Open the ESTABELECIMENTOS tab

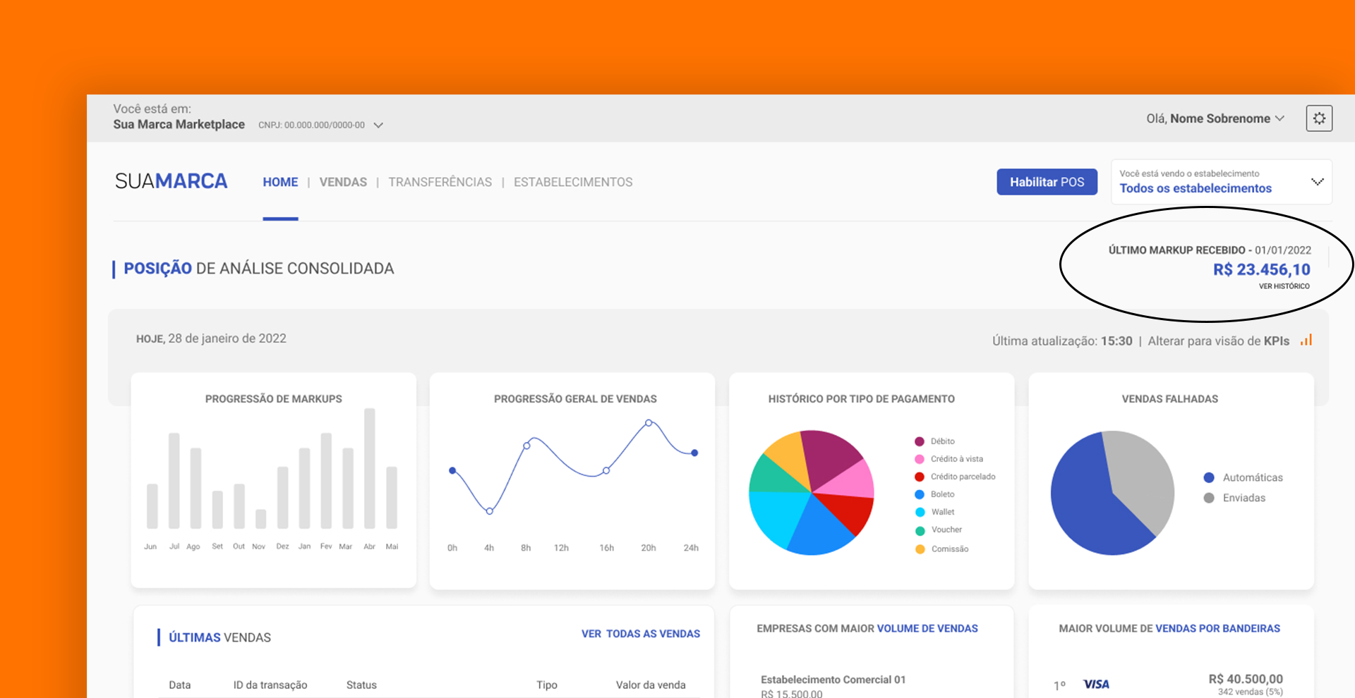click(x=573, y=182)
